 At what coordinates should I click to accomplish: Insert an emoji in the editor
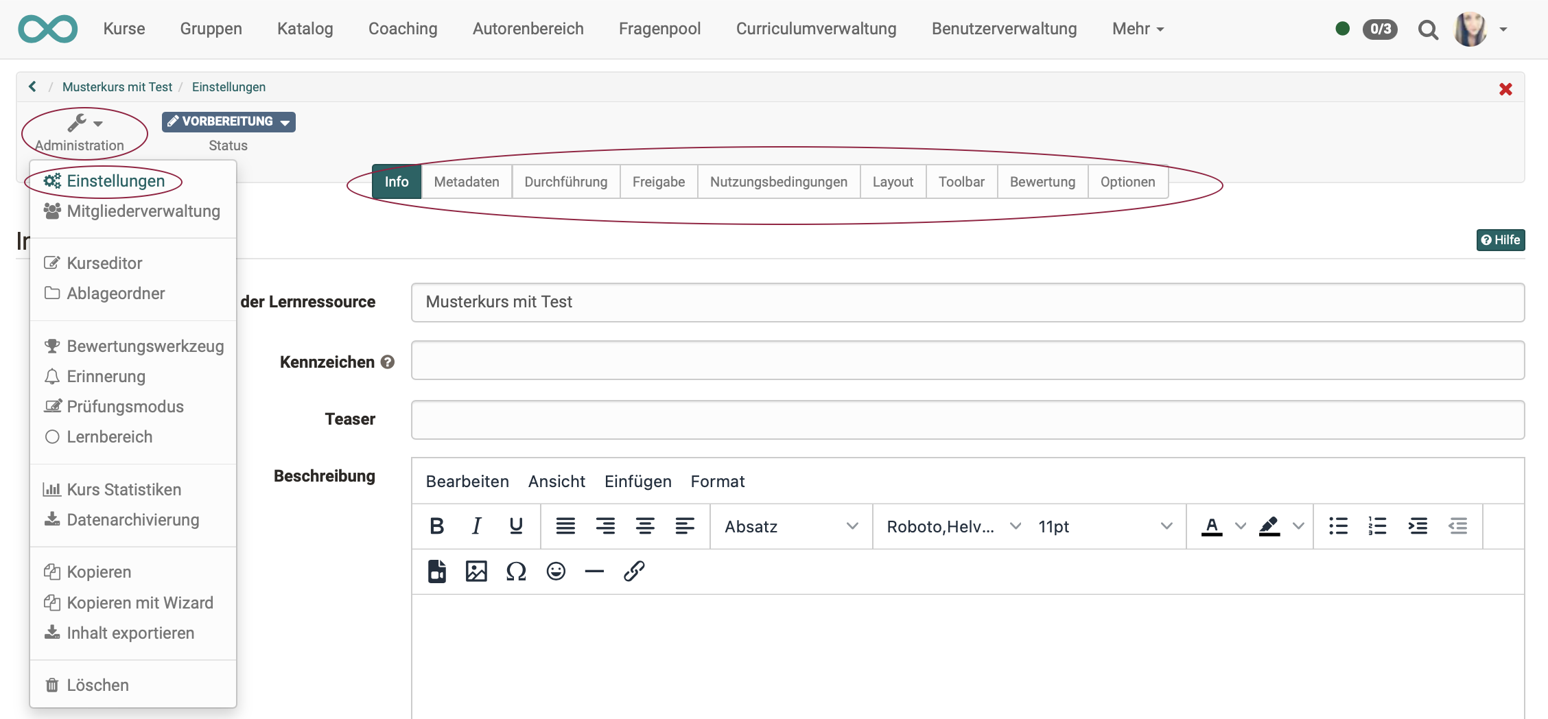click(555, 571)
